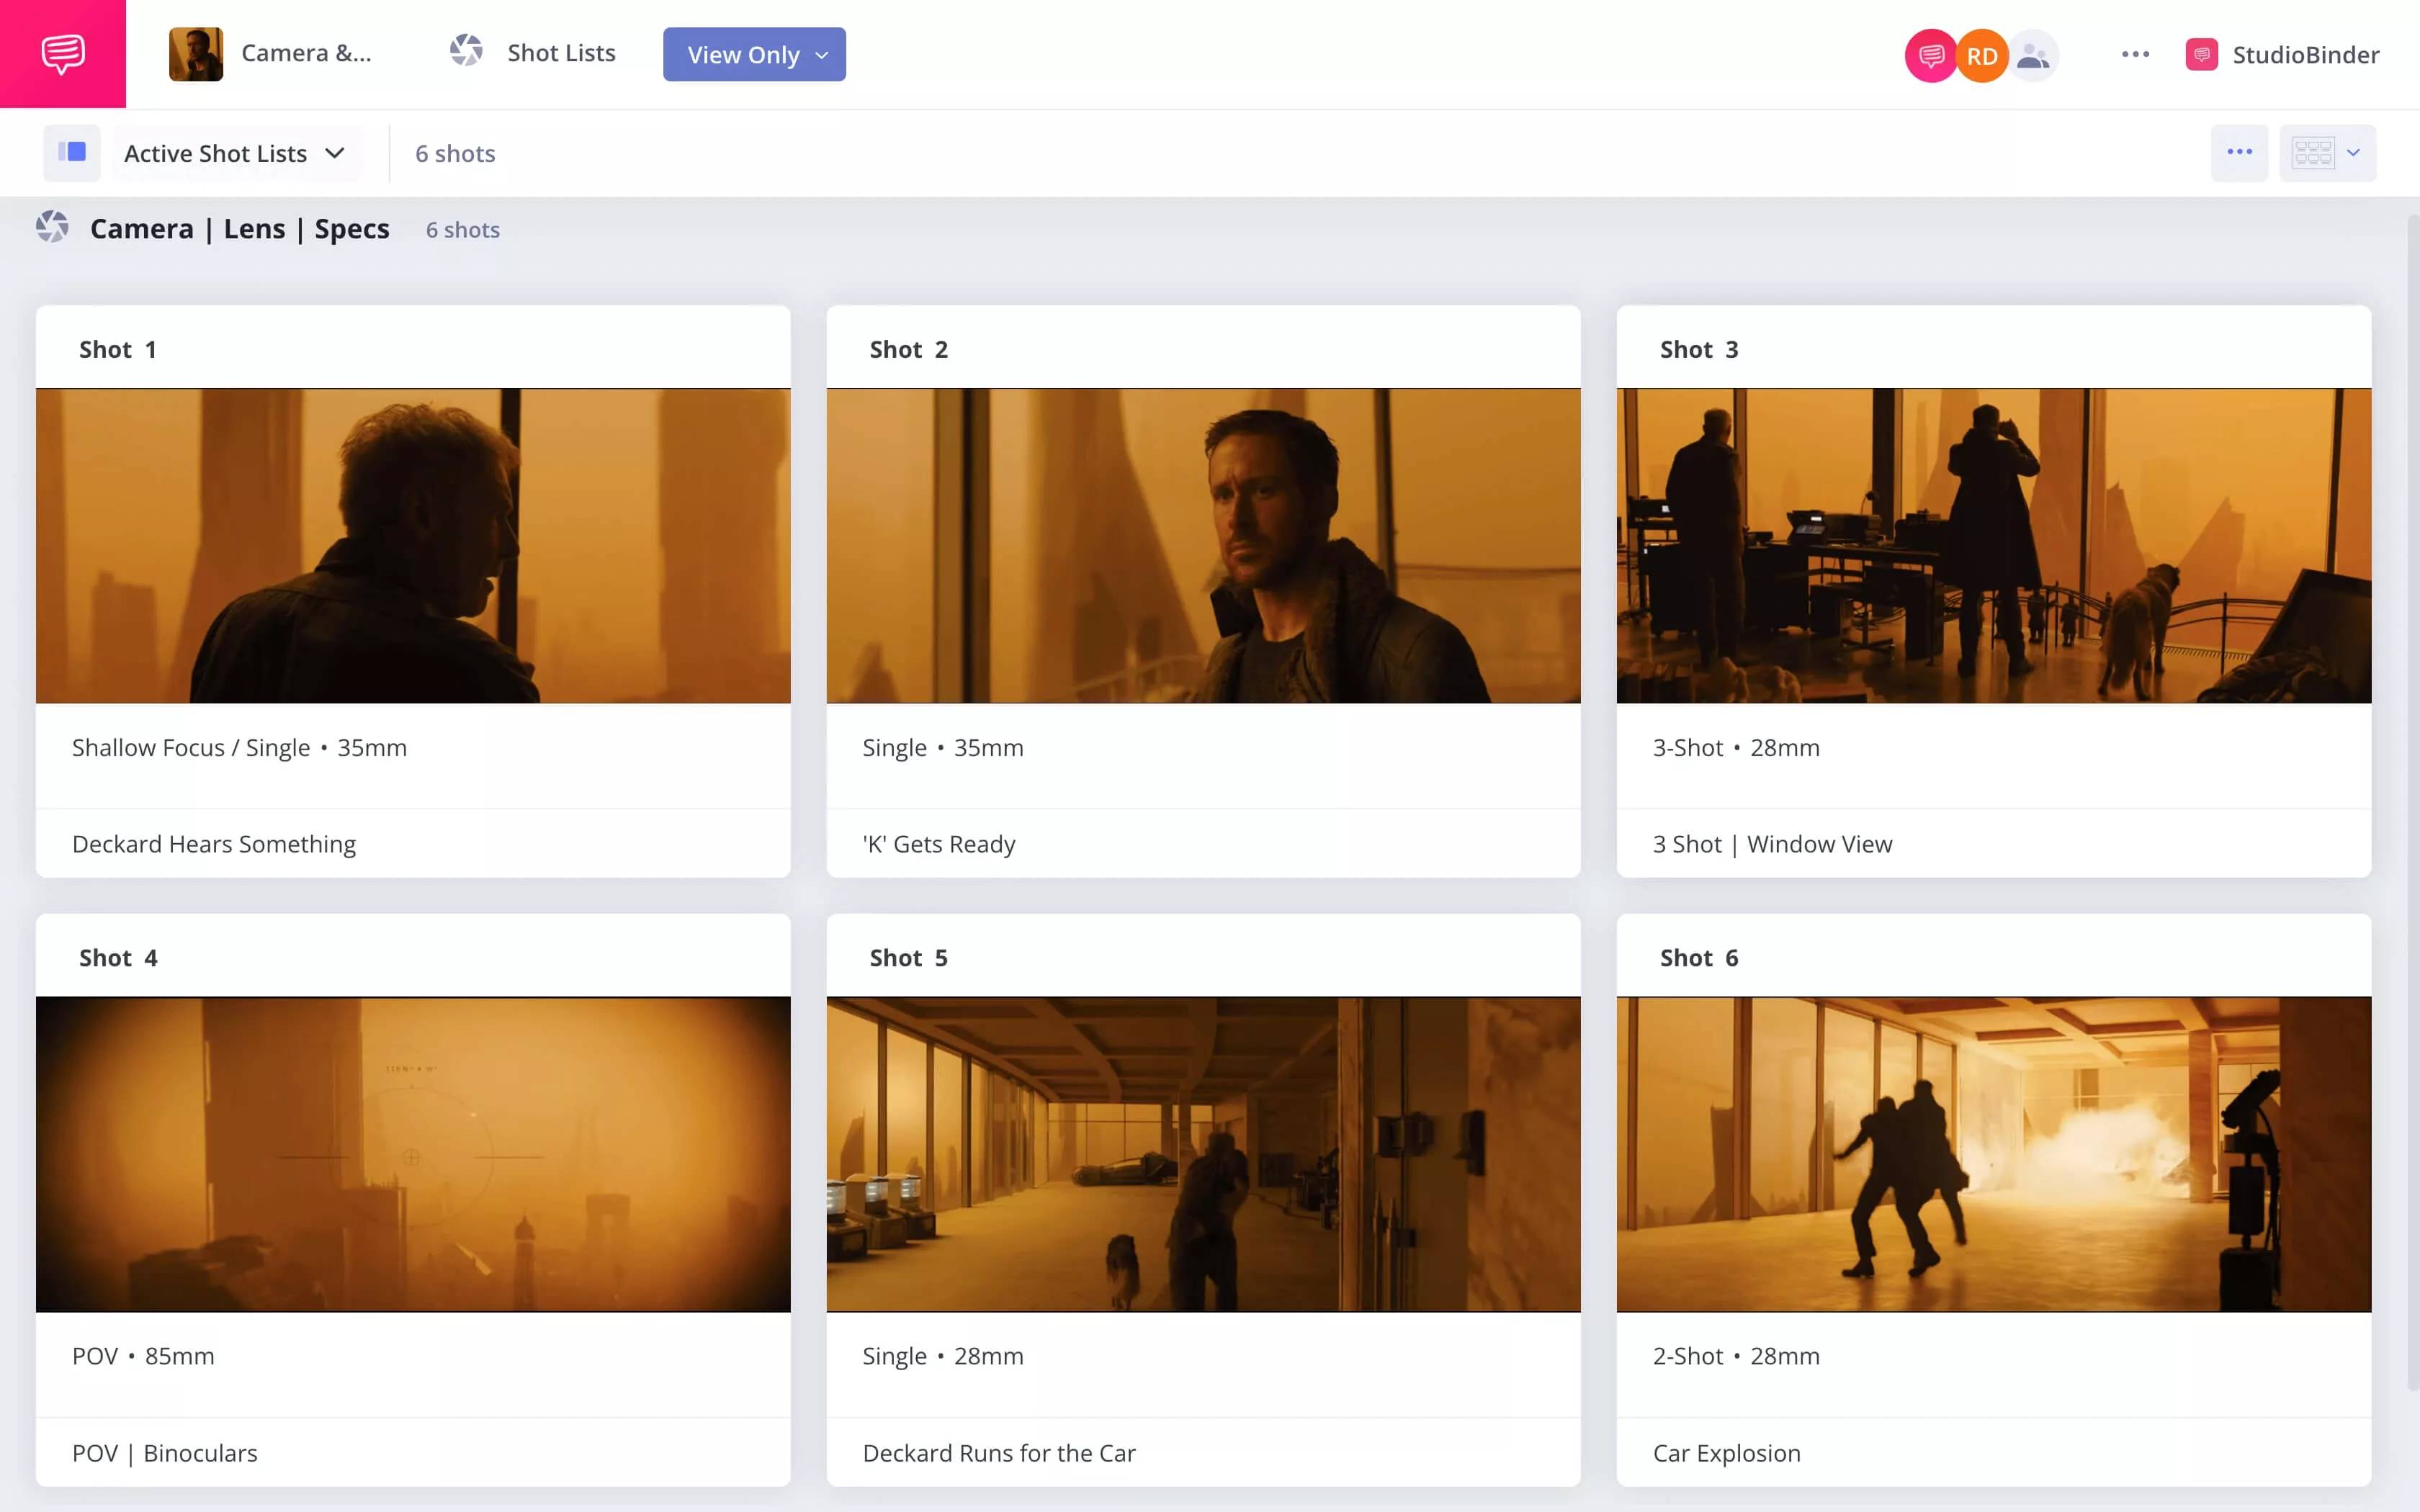Switch to the Shot Lists tab

point(561,53)
